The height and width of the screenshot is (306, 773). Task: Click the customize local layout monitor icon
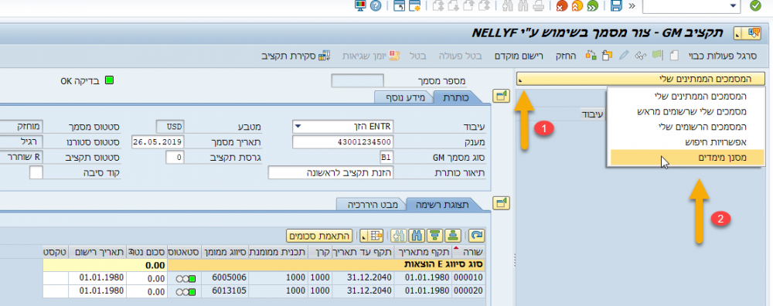[x=361, y=6]
